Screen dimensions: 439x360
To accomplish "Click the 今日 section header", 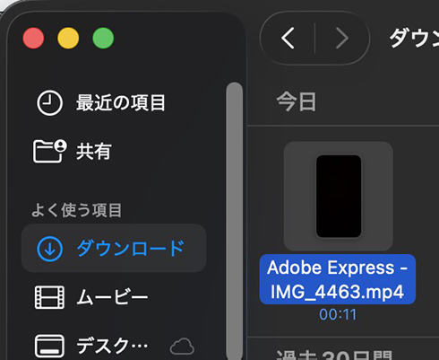I will (297, 101).
